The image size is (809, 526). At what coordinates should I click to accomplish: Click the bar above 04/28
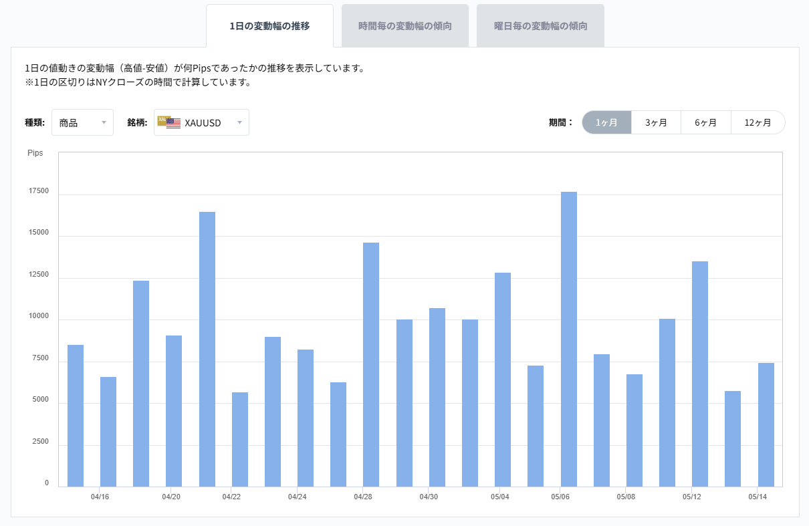[x=371, y=364]
